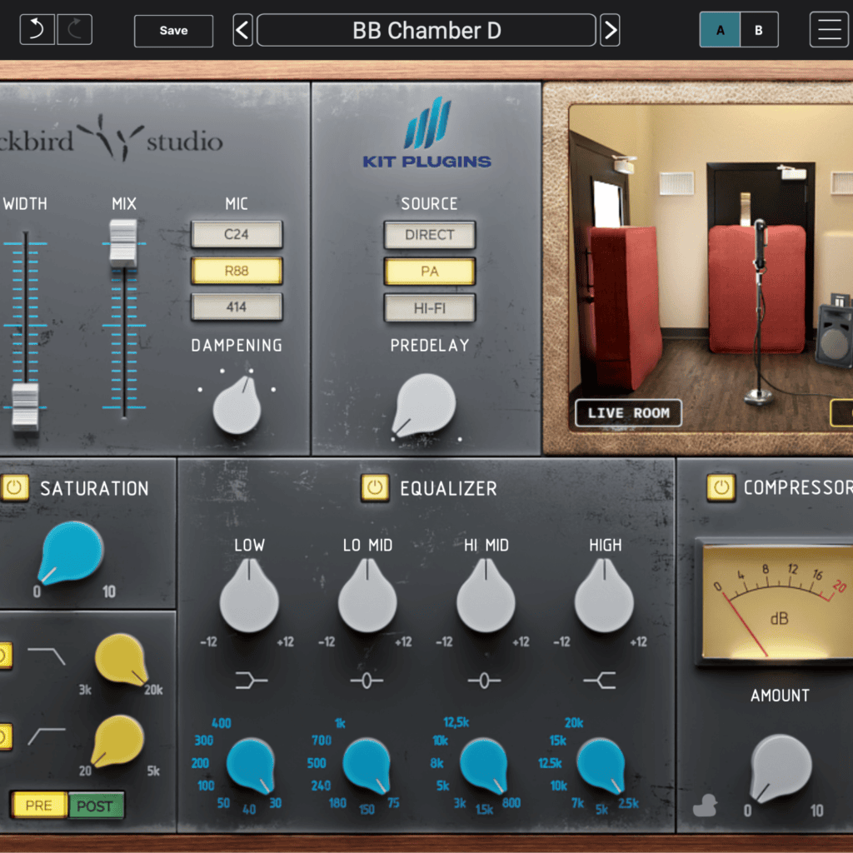The image size is (853, 853).
Task: Go to the previous preset
Action: 242,31
